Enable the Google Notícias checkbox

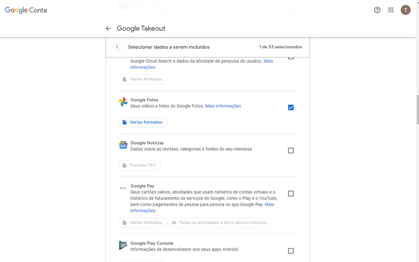coord(291,151)
